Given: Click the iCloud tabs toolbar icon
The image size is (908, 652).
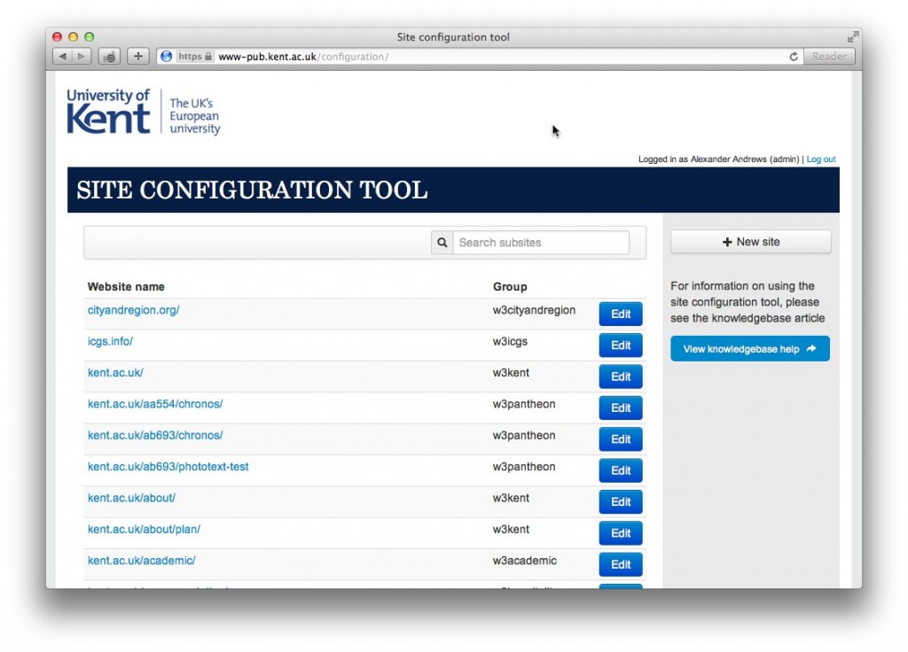Looking at the screenshot, I should pos(109,57).
